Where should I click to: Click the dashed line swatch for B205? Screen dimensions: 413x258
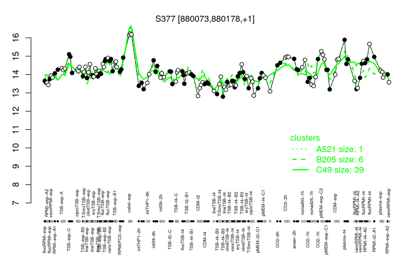coord(300,160)
